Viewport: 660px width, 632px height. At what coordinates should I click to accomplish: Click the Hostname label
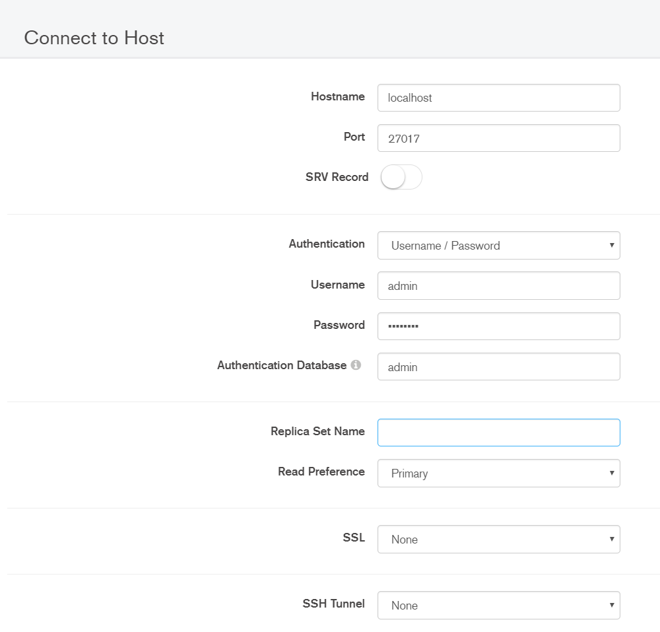point(337,96)
